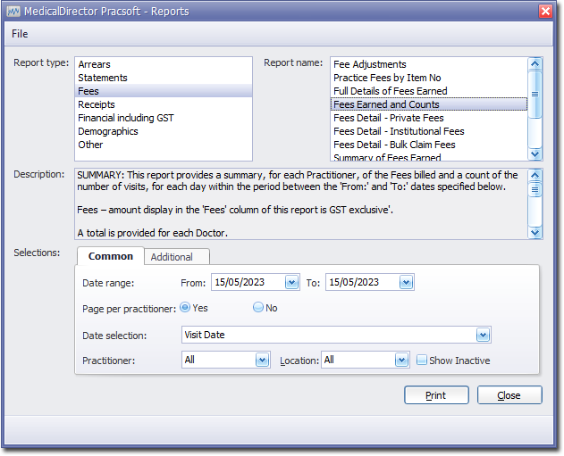
Task: Click the Close button
Action: (509, 395)
